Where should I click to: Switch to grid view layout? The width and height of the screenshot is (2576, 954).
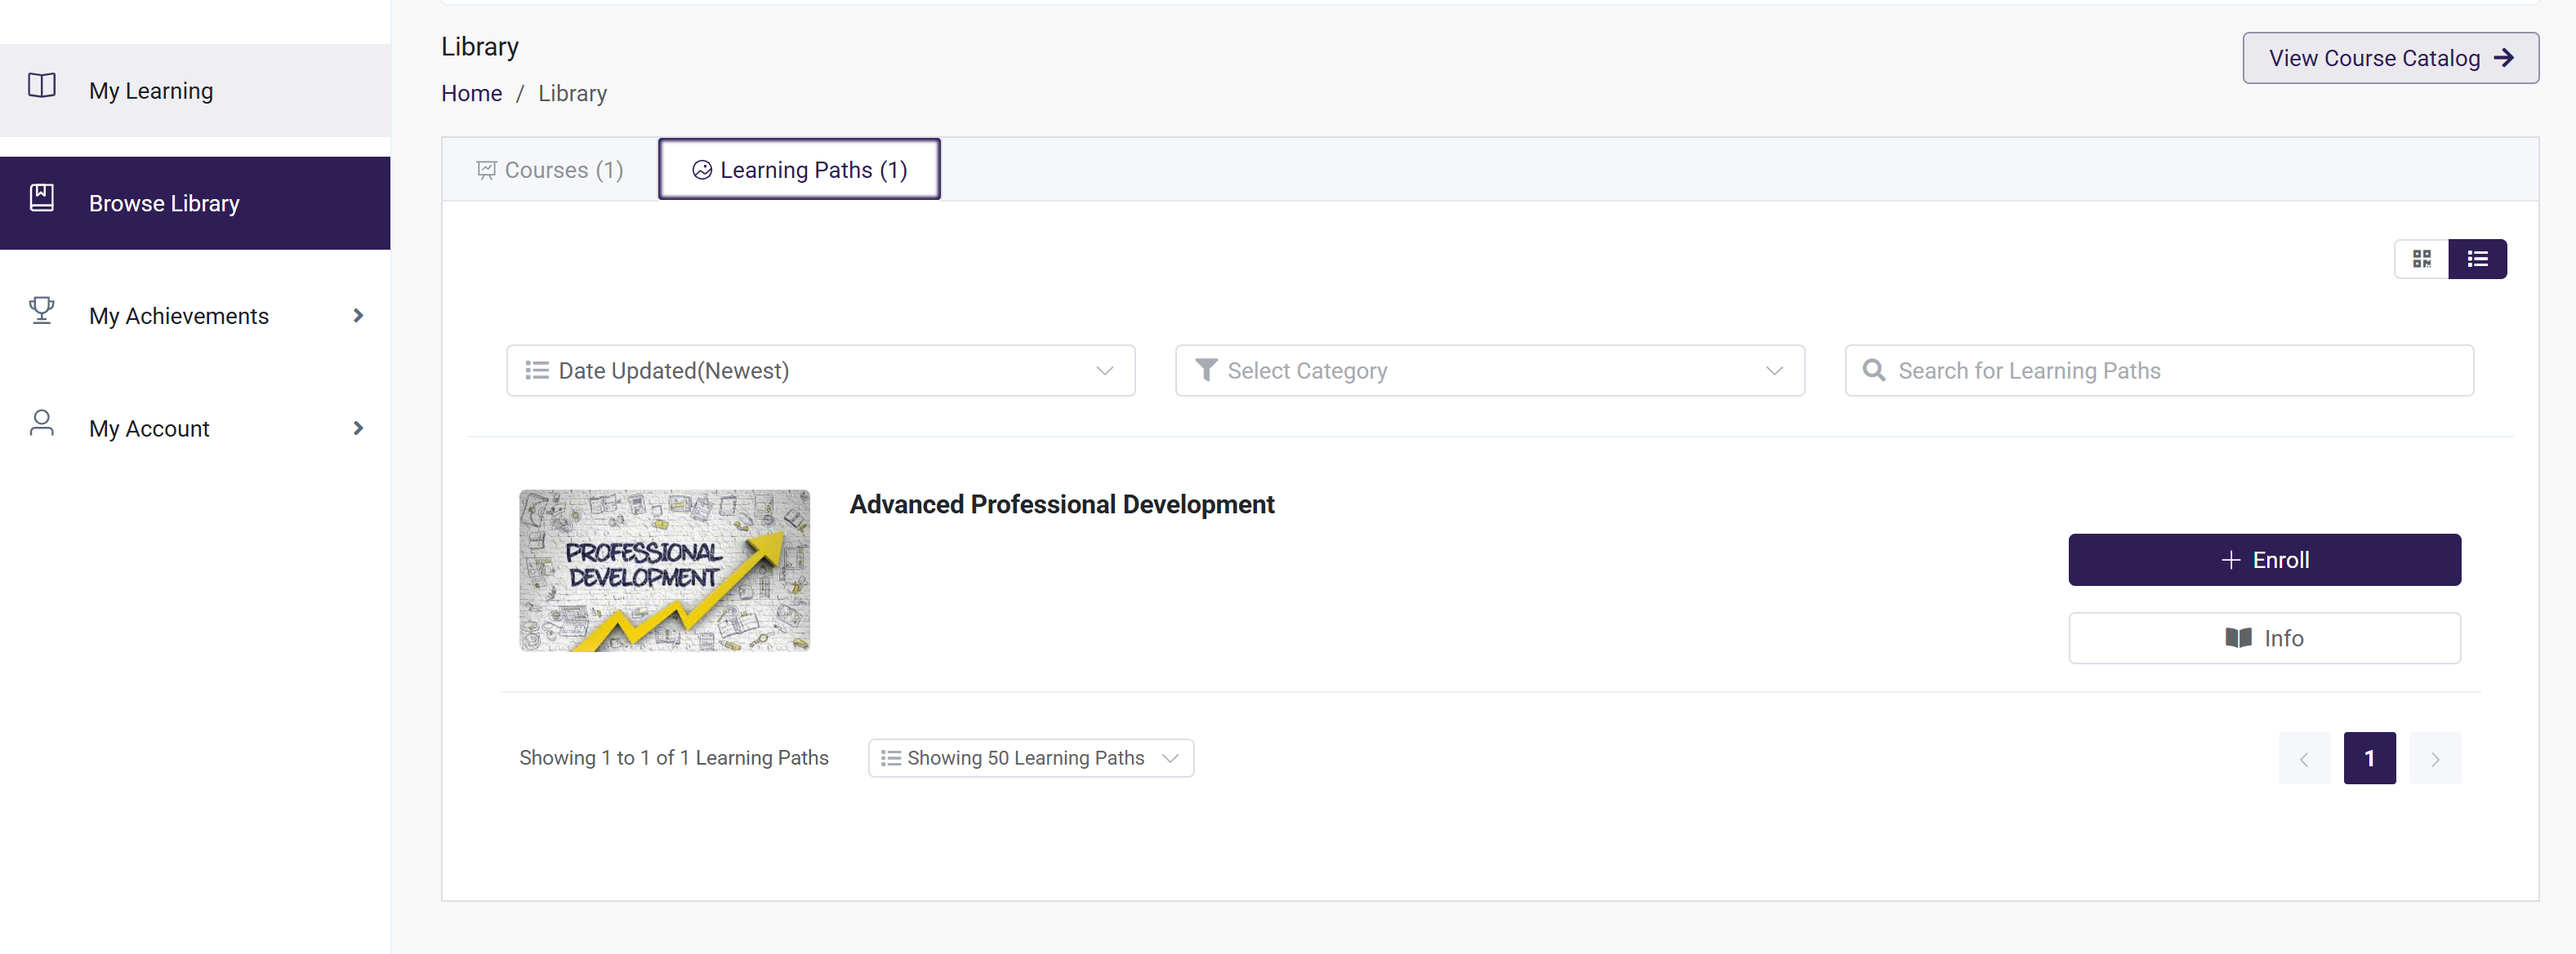click(x=2421, y=260)
